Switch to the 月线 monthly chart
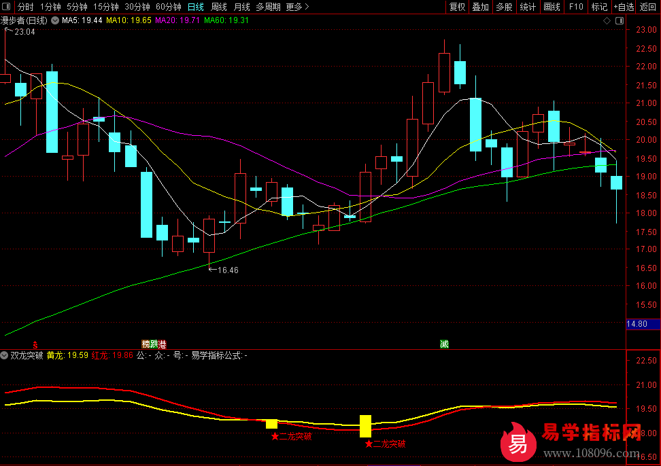661x466 pixels. [241, 7]
